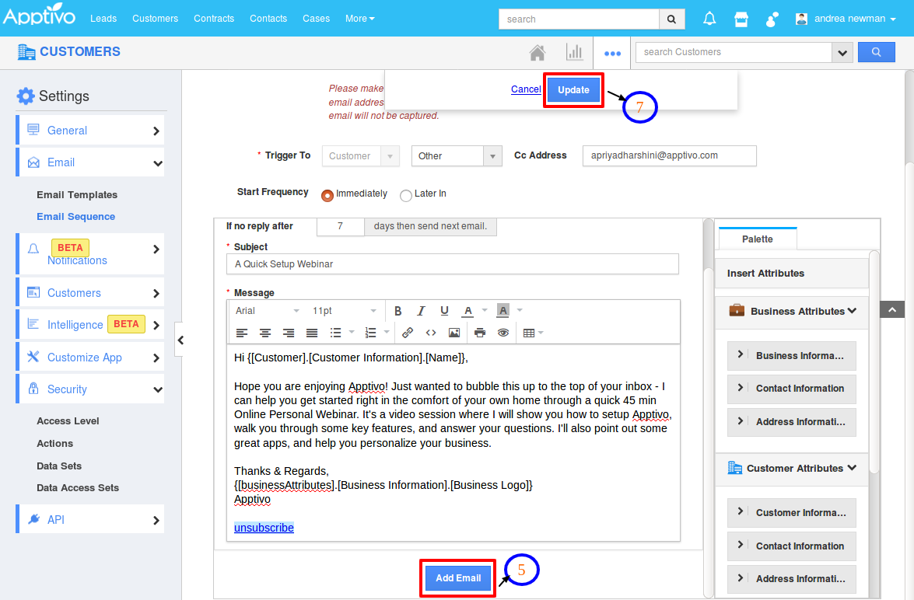Viewport: 914px width, 600px height.
Task: Preview message with eye icon
Action: pos(503,333)
